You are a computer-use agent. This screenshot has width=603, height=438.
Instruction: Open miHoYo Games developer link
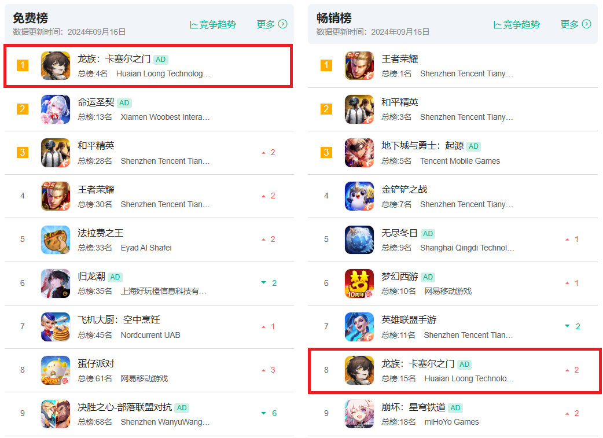[451, 422]
